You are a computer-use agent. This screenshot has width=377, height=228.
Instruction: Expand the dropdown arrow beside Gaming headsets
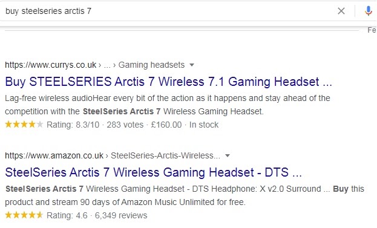point(192,65)
